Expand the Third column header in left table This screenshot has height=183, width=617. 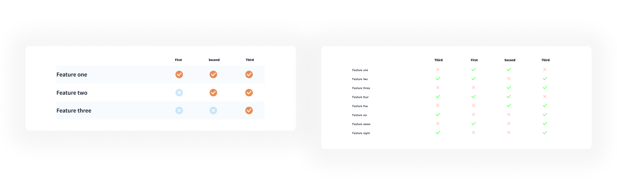pyautogui.click(x=250, y=60)
